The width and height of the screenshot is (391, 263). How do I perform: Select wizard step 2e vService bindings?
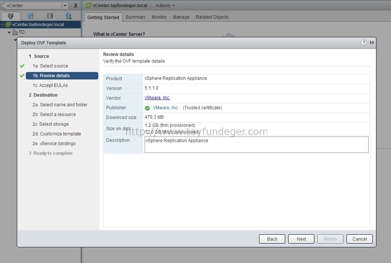click(54, 144)
